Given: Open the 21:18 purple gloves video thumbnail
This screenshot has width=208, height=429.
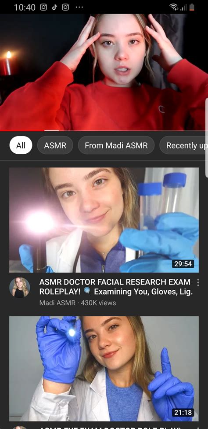Looking at the screenshot, I should tap(104, 369).
